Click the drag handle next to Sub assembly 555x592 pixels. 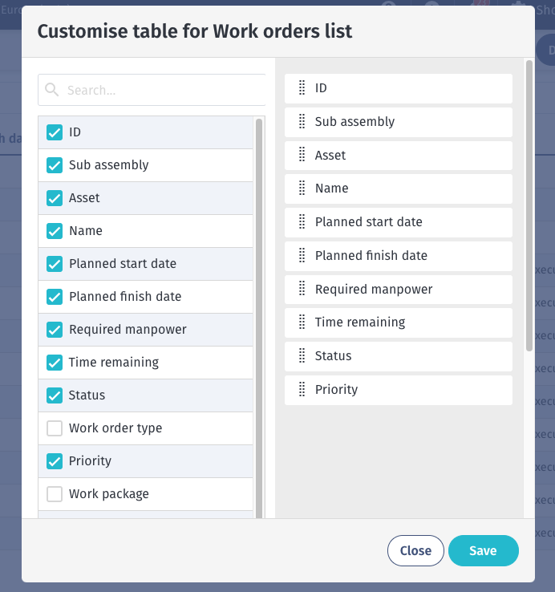click(302, 122)
